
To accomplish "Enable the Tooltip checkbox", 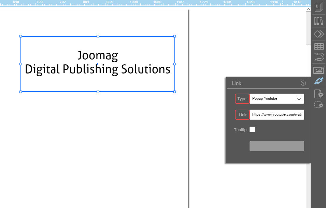I will click(x=252, y=129).
